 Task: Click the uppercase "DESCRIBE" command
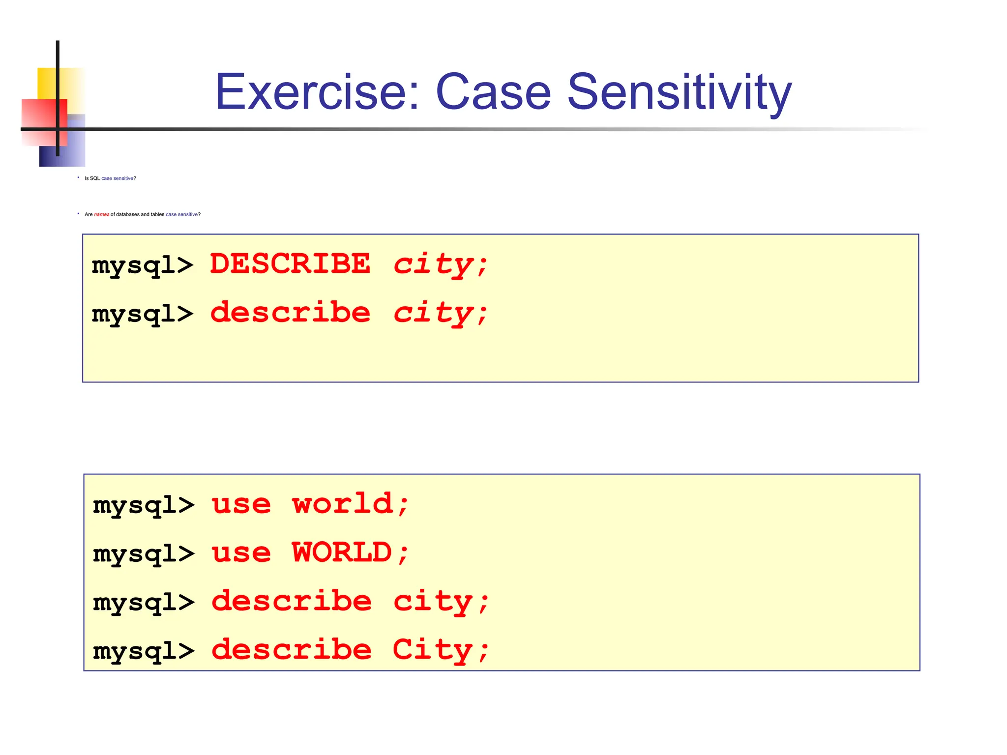[x=290, y=264]
